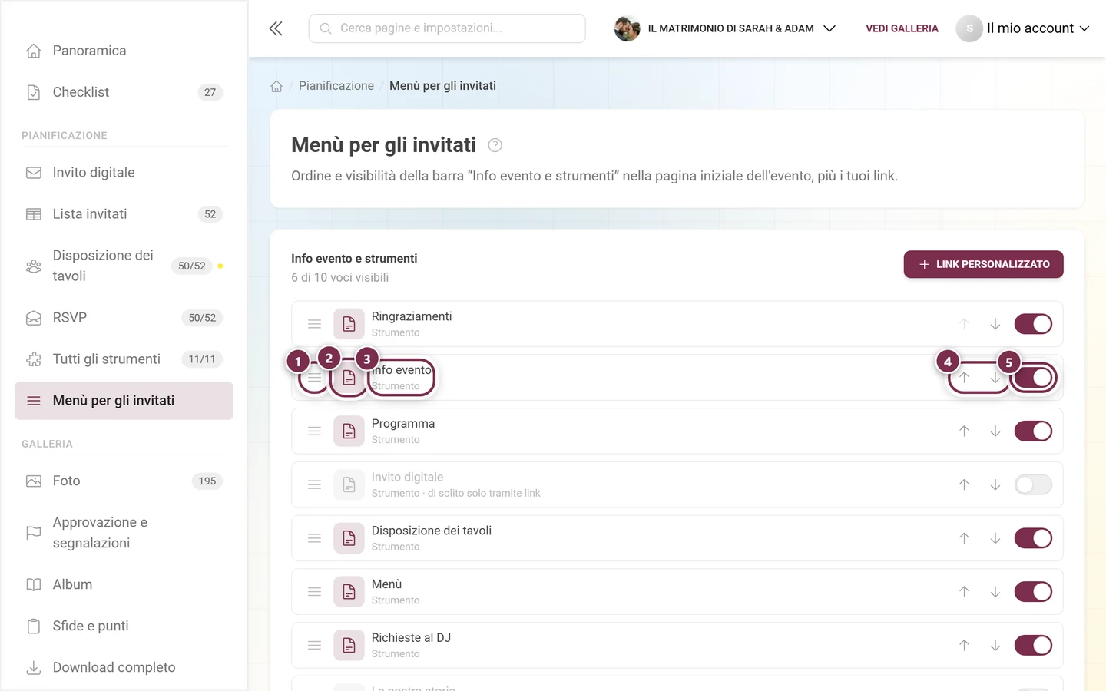Move Disposizione dei tavoli row down with arrow
This screenshot has height=691, width=1106.
[995, 538]
